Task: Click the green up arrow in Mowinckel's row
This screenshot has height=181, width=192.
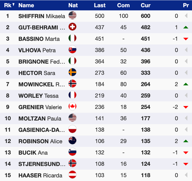Action: (186, 84)
